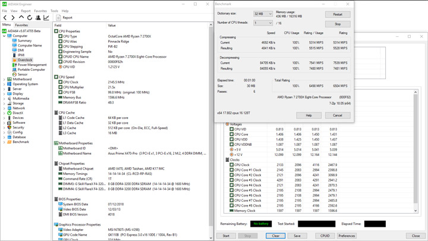428x241 pixels.
Task: Open CPUID from the bottom buttons
Action: coord(325,236)
